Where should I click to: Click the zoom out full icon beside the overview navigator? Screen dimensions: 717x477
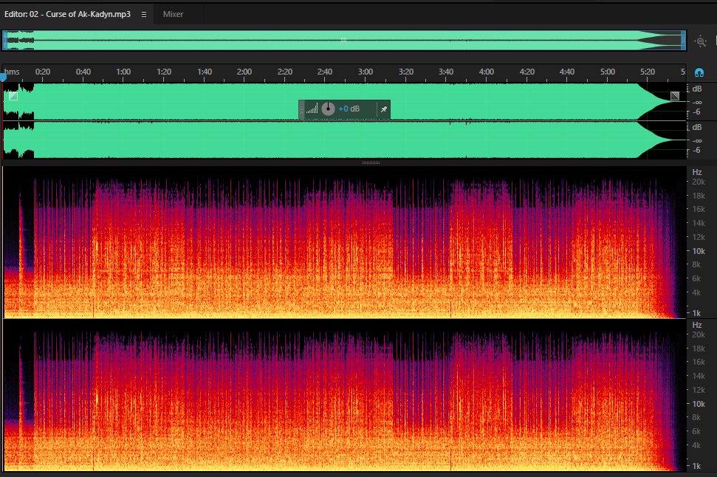(x=701, y=41)
